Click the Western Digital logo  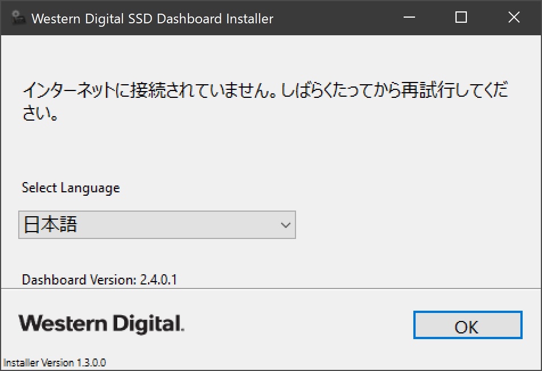101,324
